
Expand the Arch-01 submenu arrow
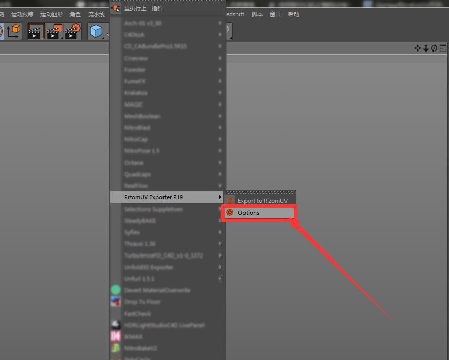coord(220,23)
